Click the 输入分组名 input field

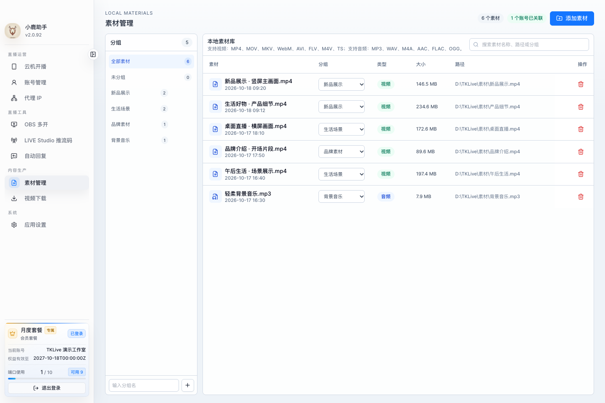(144, 385)
